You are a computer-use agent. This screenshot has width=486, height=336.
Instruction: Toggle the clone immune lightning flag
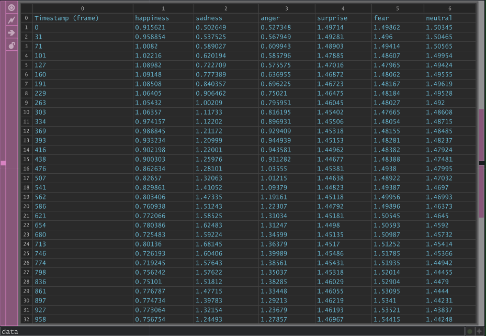point(12,20)
